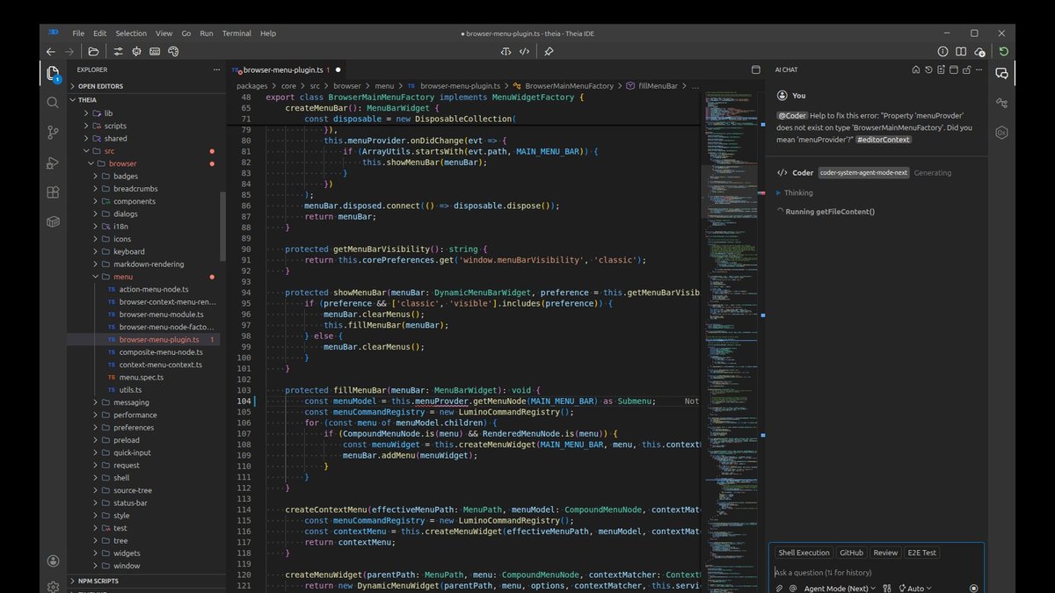Click the color theme palette icon
This screenshot has width=1055, height=593.
point(173,52)
